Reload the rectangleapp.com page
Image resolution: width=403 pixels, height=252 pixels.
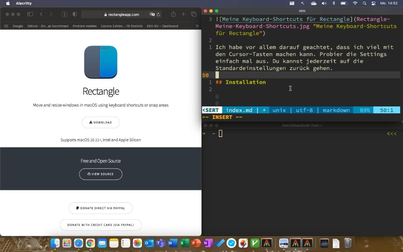[158, 14]
